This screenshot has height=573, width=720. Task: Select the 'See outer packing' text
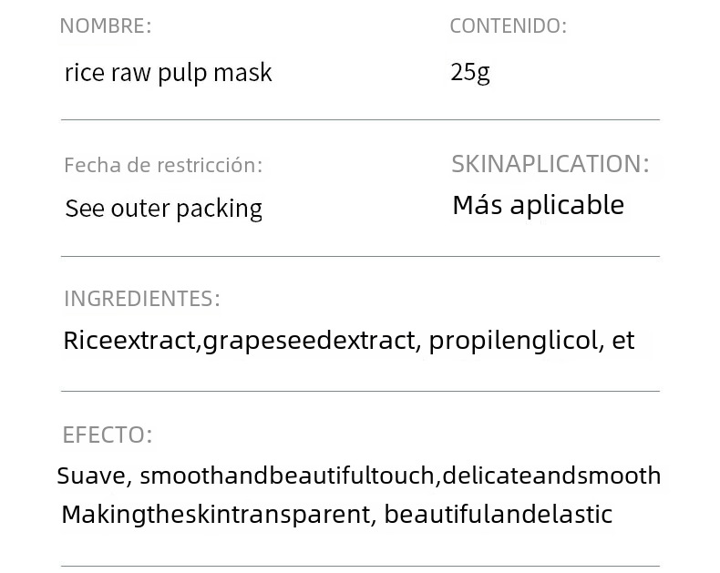click(164, 209)
